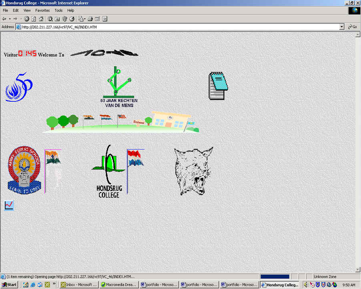The height and width of the screenshot is (289, 361).
Task: Launch Internet Explorer from quick launch
Action: pyautogui.click(x=33, y=285)
